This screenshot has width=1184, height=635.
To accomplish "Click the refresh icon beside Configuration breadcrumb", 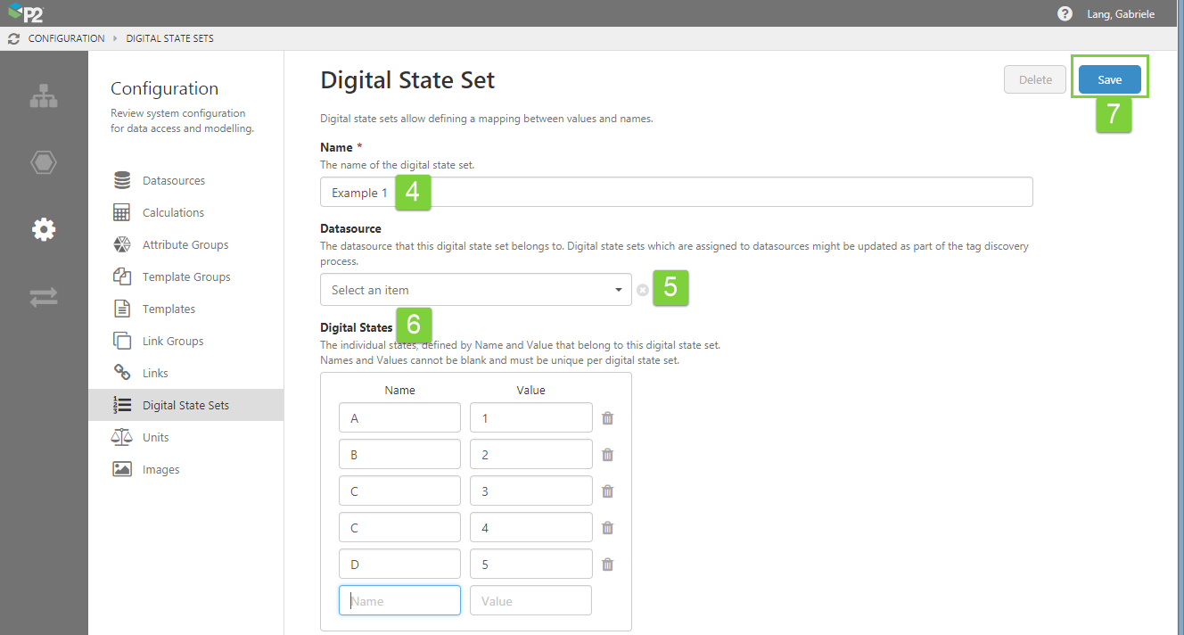I will (x=13, y=38).
